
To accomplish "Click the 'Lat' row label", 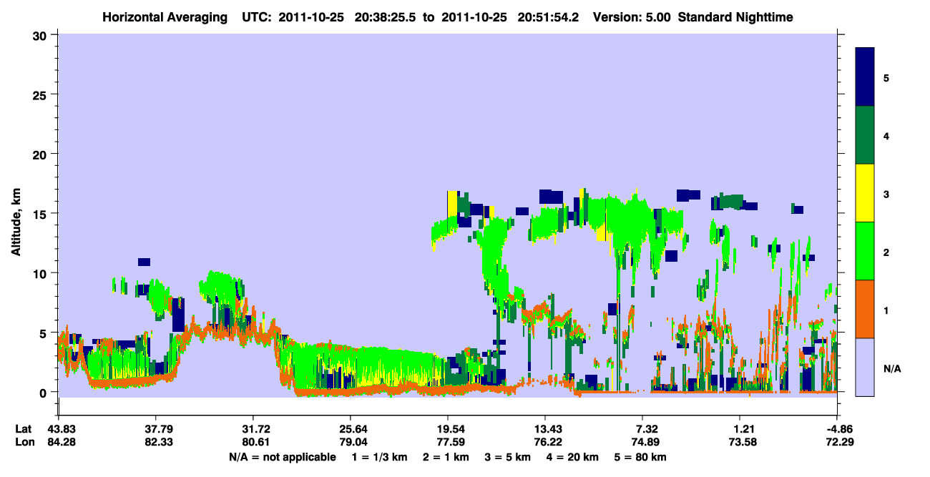I will (24, 429).
